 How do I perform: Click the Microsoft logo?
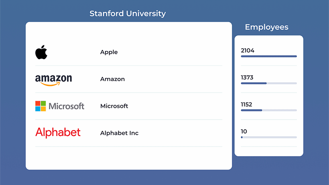point(60,106)
